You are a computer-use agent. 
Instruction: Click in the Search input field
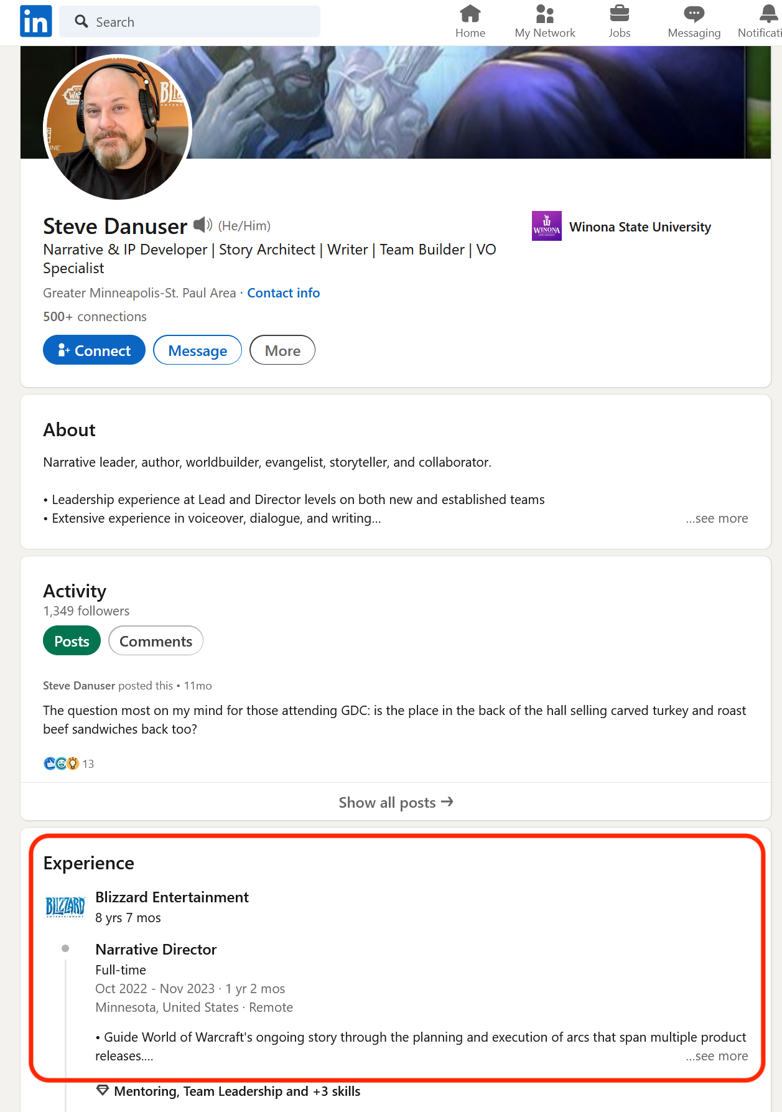[199, 22]
